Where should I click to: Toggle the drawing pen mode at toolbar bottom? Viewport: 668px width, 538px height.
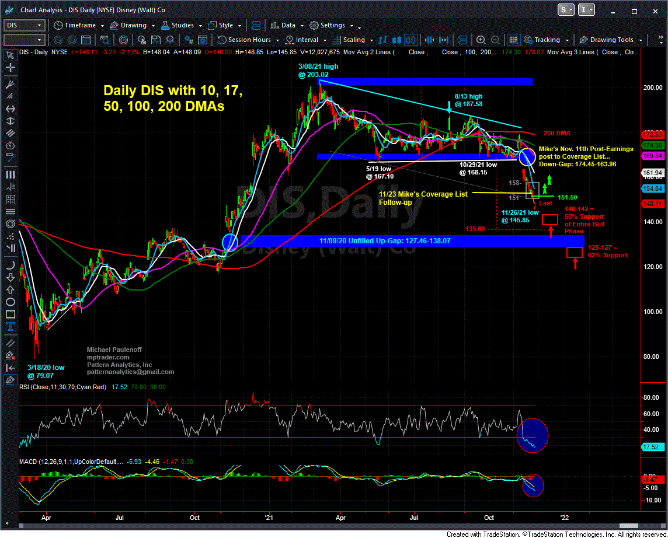10,380
